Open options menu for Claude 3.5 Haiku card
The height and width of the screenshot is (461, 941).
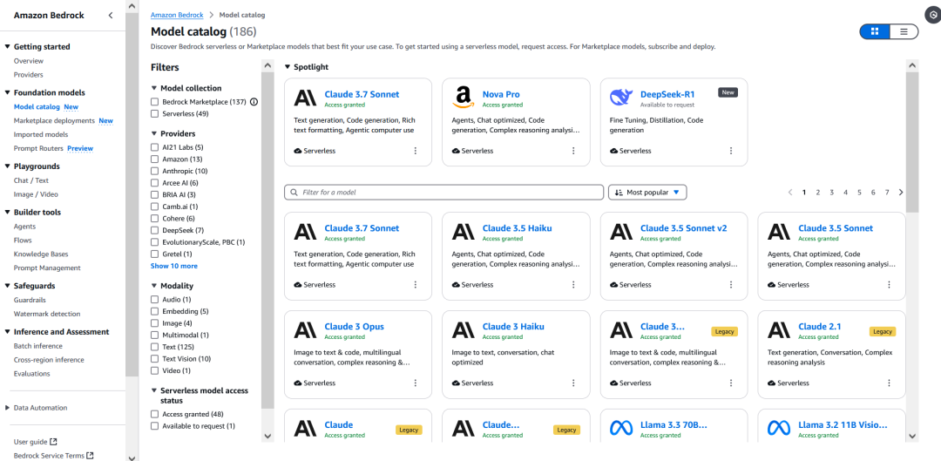[573, 284]
